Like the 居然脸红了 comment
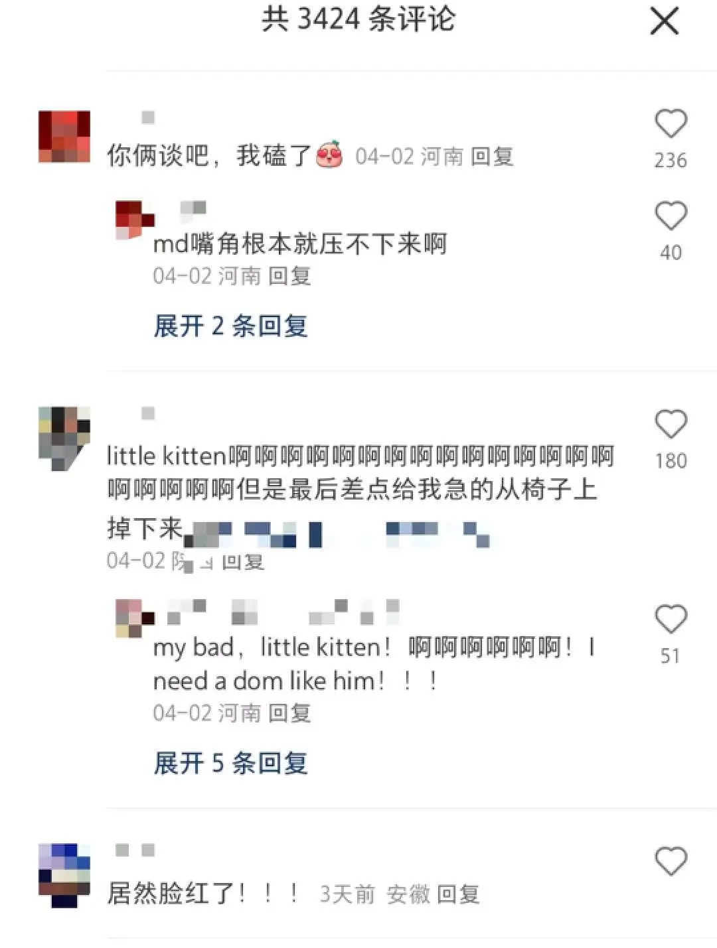Viewport: 717px width, 948px height. [671, 862]
